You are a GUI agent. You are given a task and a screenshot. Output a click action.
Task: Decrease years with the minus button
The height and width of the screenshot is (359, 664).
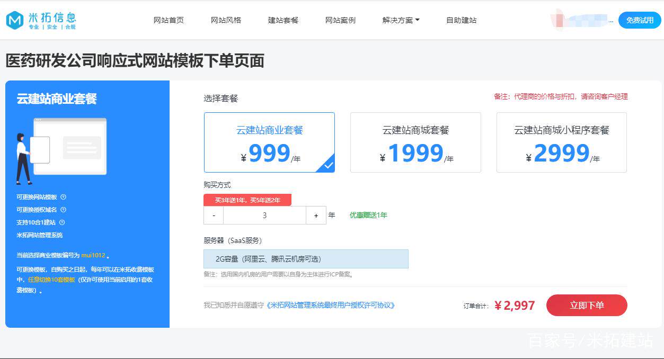pos(214,216)
